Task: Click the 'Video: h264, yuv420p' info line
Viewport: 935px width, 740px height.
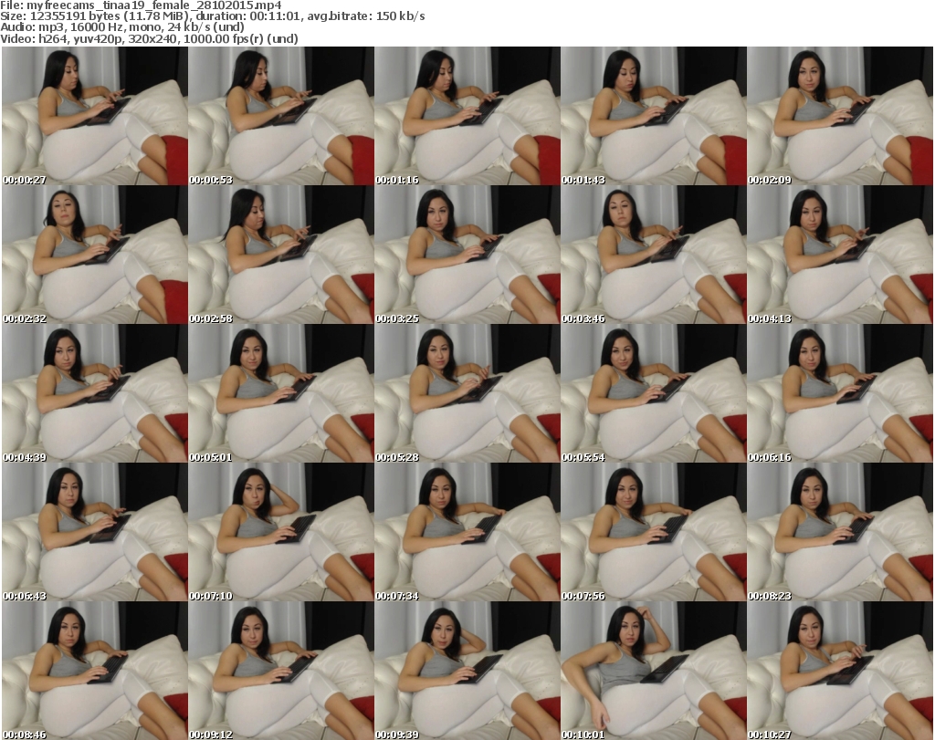Action: point(149,38)
